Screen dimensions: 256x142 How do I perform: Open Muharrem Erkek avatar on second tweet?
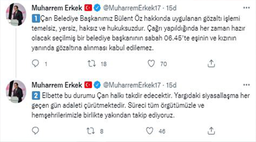click(x=16, y=92)
